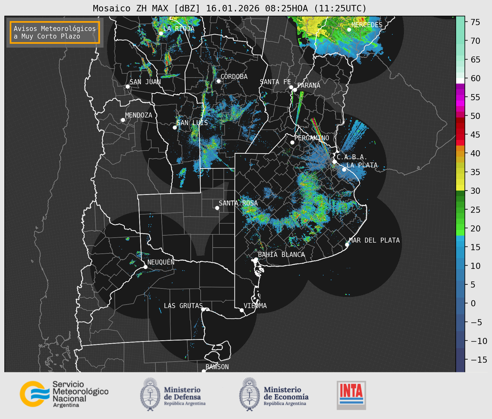Click the Pergamino city marker dot

tap(292, 142)
